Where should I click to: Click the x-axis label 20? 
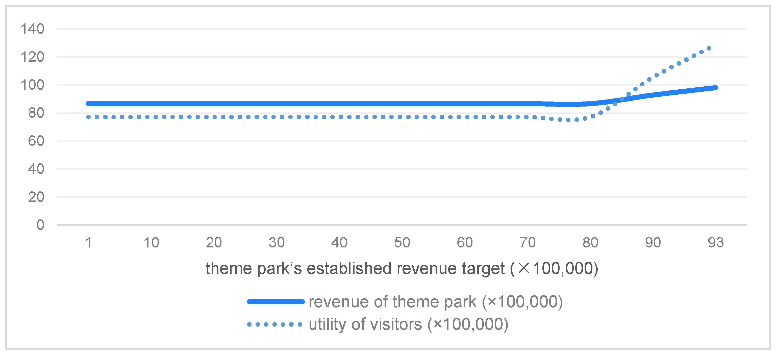click(x=214, y=243)
